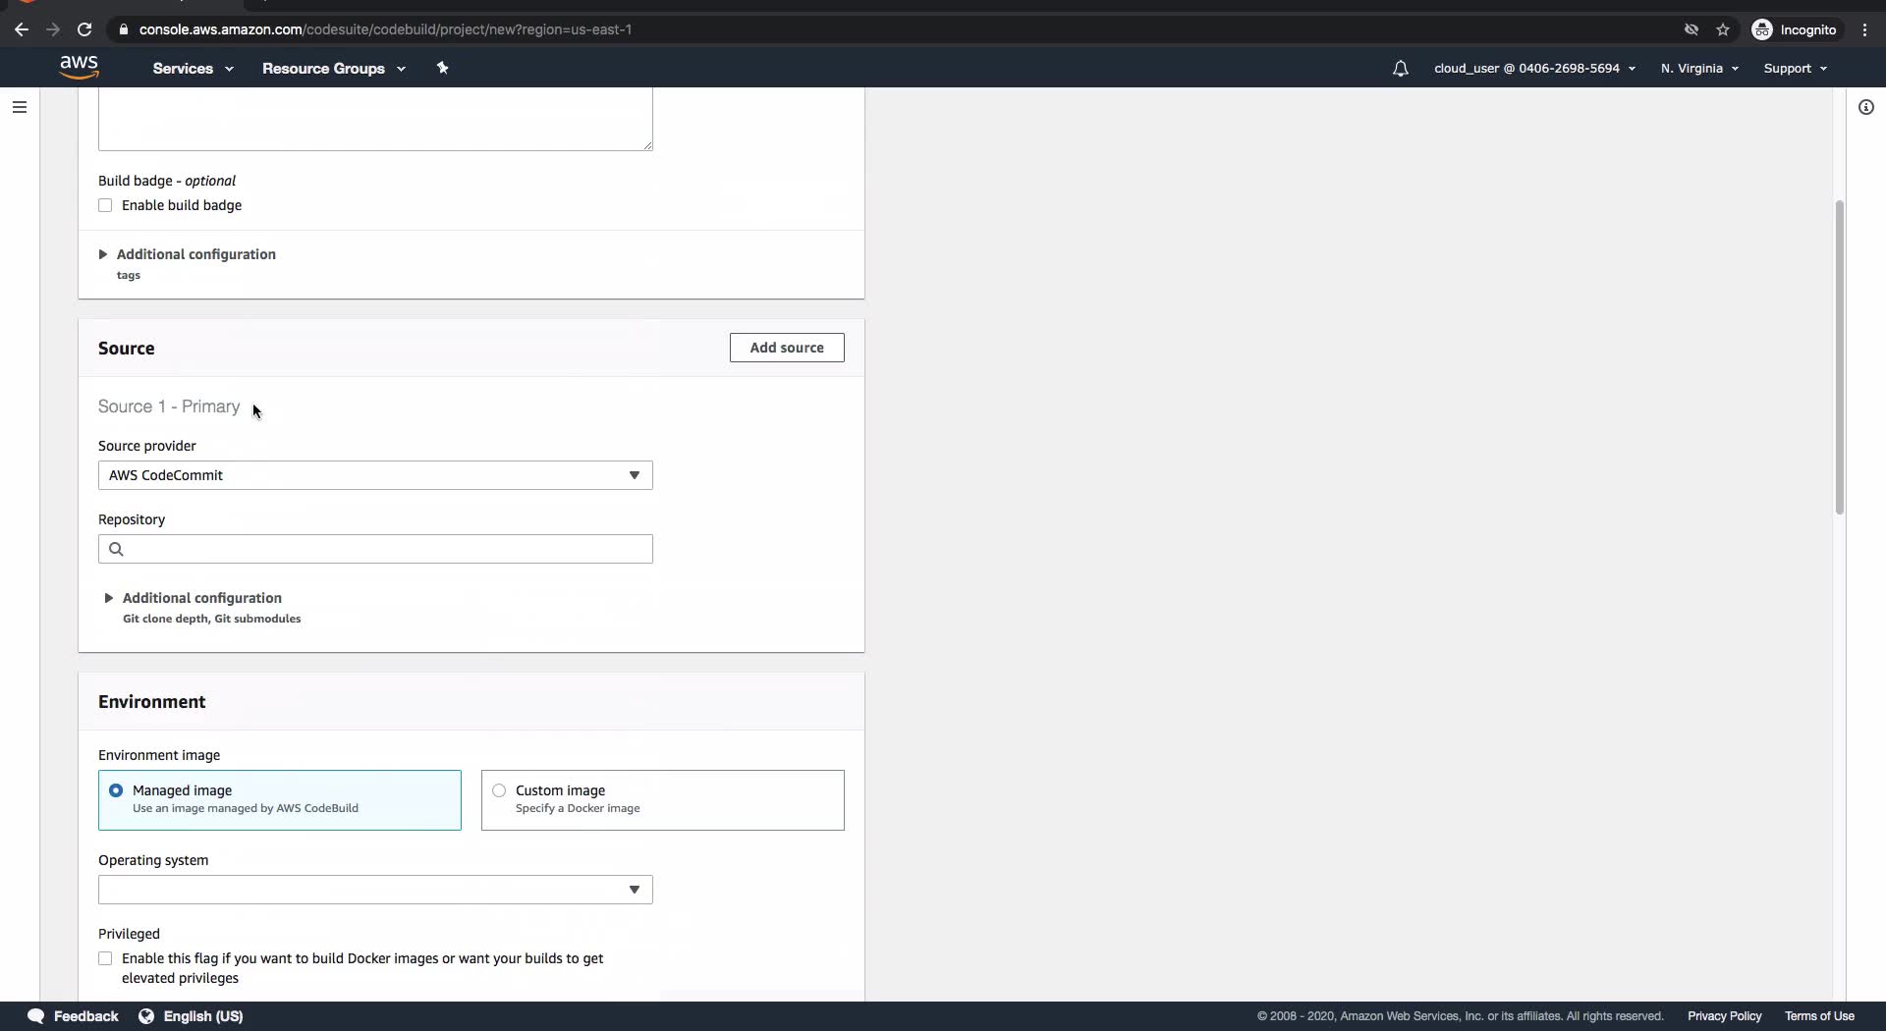Expand Additional configuration for Git clone depth
This screenshot has height=1031, width=1886.
(x=193, y=598)
